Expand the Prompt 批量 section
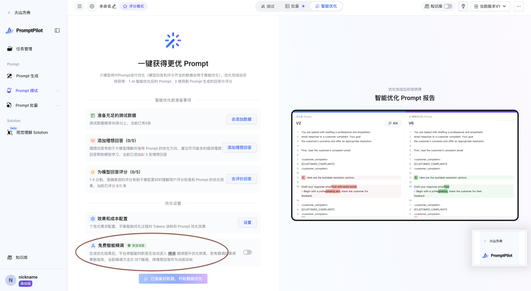Image resolution: width=531 pixels, height=291 pixels. coord(27,105)
